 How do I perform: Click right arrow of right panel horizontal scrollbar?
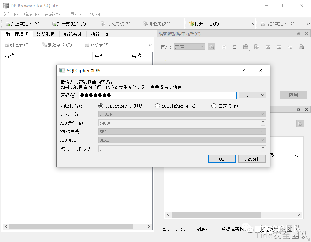coord(299,215)
